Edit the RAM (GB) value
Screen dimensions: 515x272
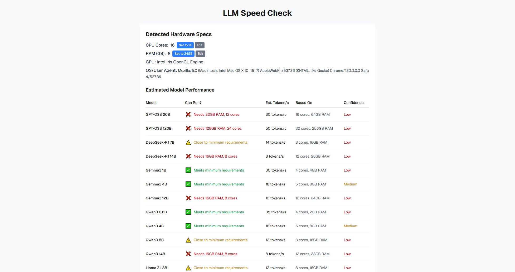200,54
